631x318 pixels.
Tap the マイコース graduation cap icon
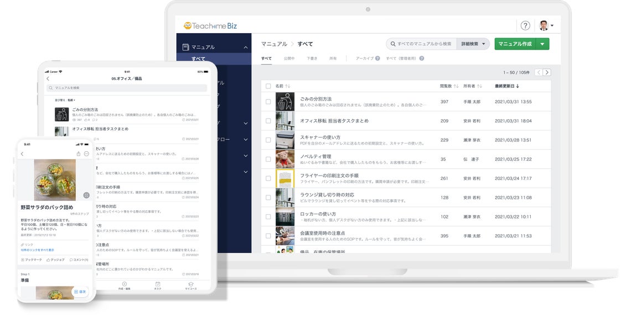[191, 284]
